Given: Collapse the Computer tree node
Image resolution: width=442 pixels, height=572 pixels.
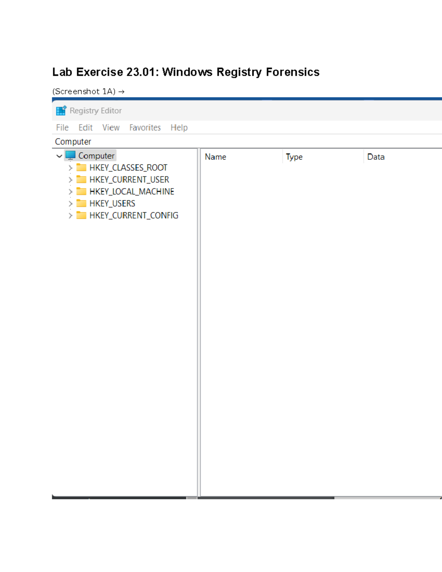Looking at the screenshot, I should tap(59, 155).
